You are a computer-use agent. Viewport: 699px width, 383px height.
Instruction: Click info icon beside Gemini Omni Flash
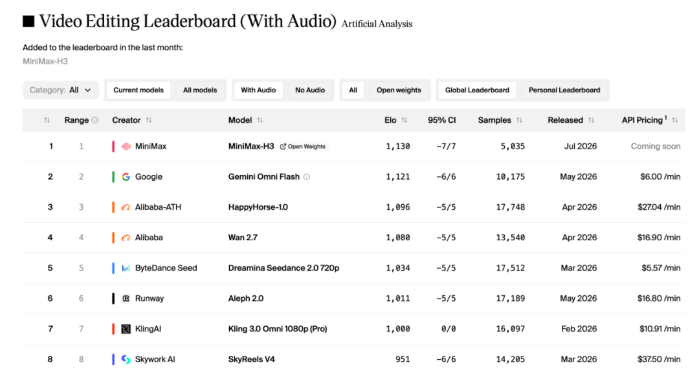point(307,176)
